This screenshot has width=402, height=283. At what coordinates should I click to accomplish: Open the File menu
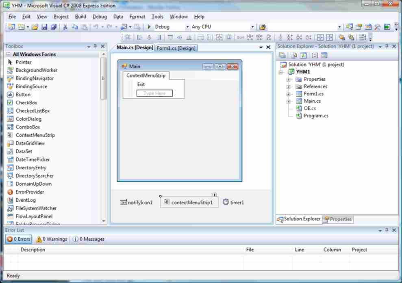coord(12,17)
